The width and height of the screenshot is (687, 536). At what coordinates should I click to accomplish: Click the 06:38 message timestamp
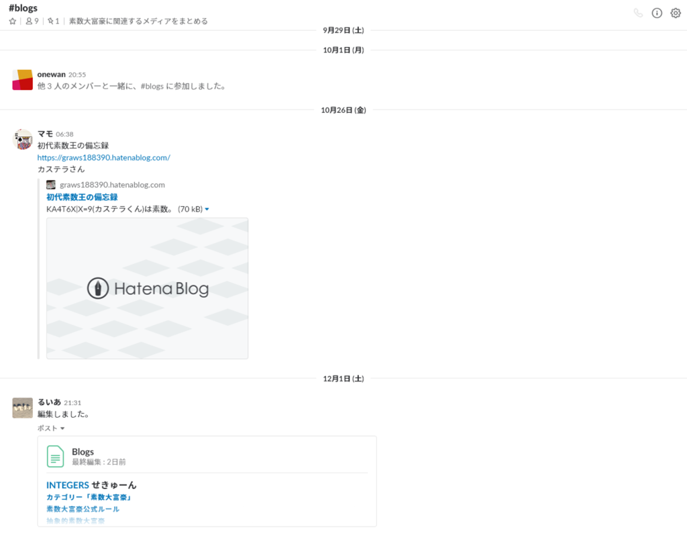64,134
